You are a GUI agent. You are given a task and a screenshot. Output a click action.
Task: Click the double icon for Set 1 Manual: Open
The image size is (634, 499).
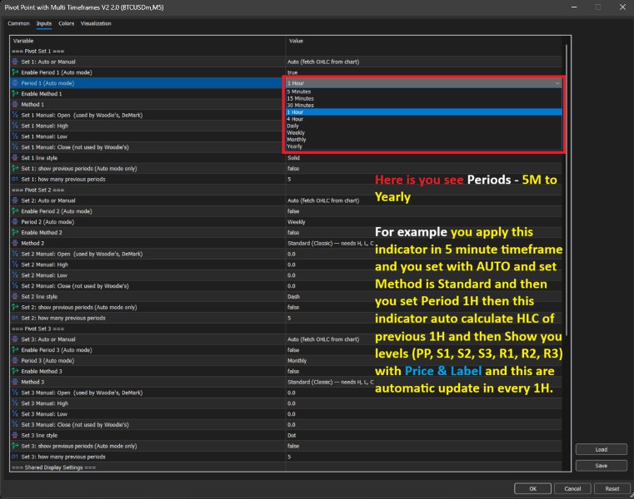[x=15, y=115]
